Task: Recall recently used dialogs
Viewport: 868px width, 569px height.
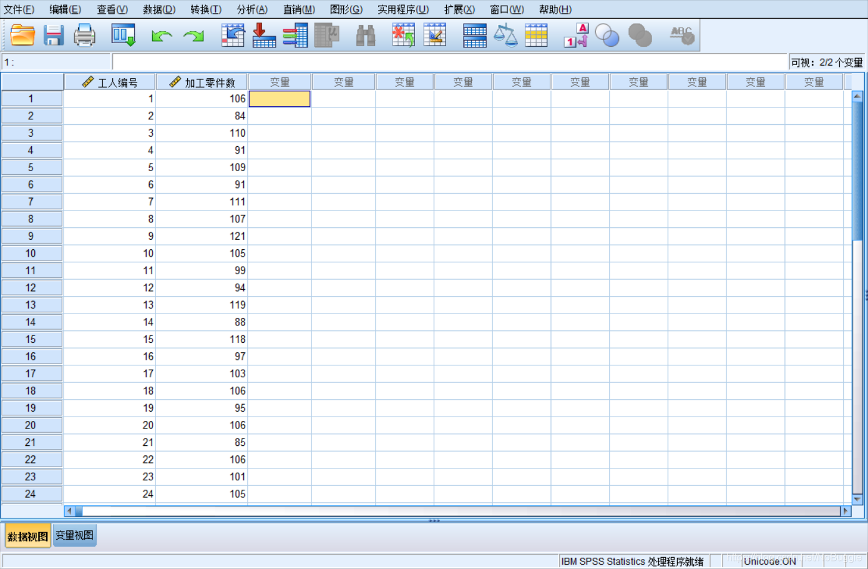Action: (x=124, y=36)
